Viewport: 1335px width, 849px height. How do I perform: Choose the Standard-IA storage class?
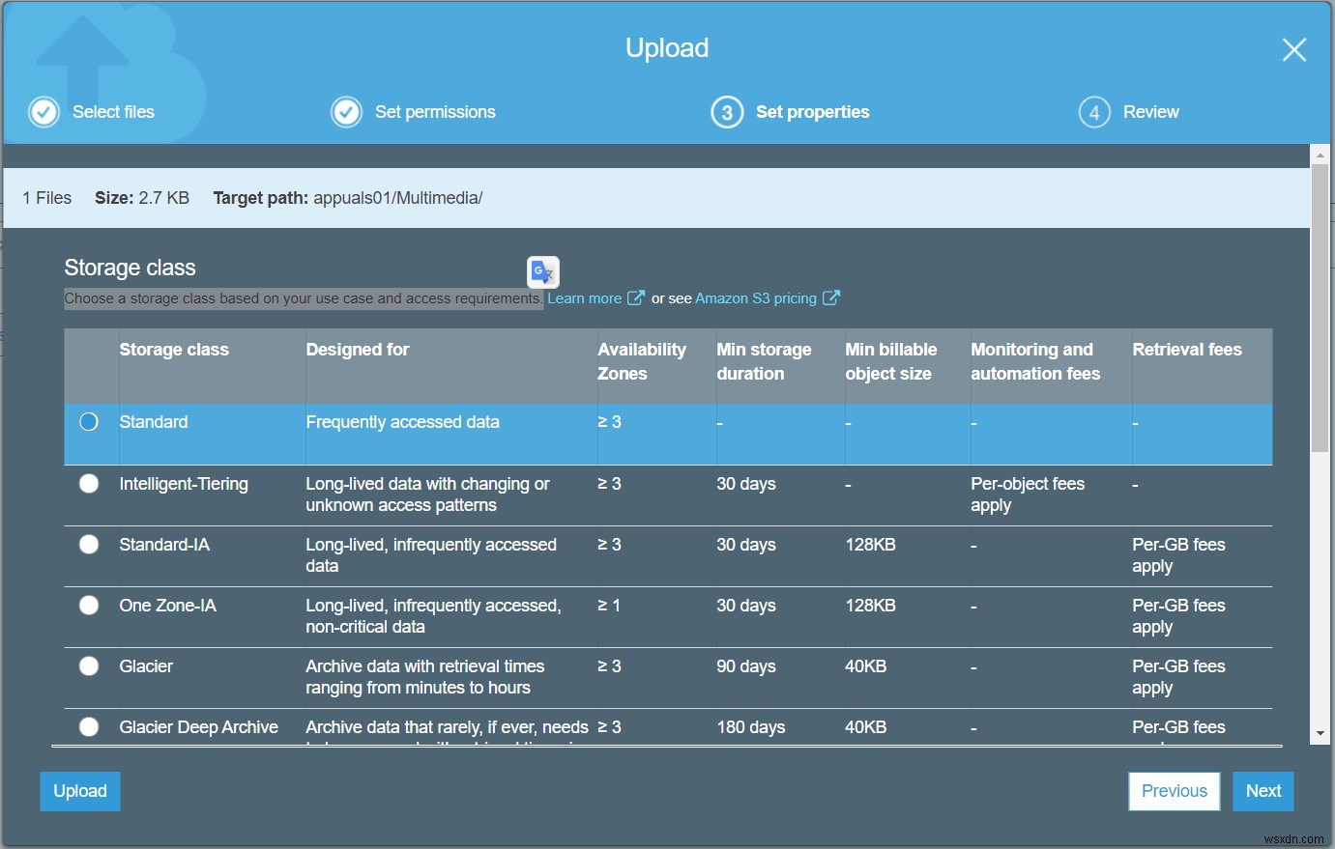coord(89,545)
